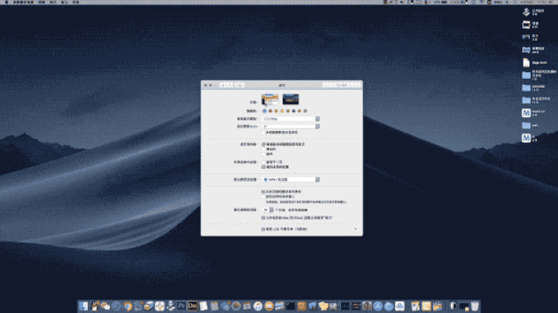Select the white document file on desktop
Screen dimensions: 558x313
(526, 62)
